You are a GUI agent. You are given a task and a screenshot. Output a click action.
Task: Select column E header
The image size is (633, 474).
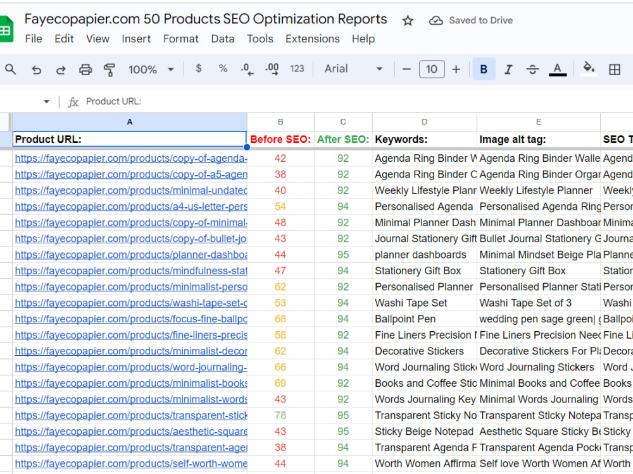click(x=539, y=122)
